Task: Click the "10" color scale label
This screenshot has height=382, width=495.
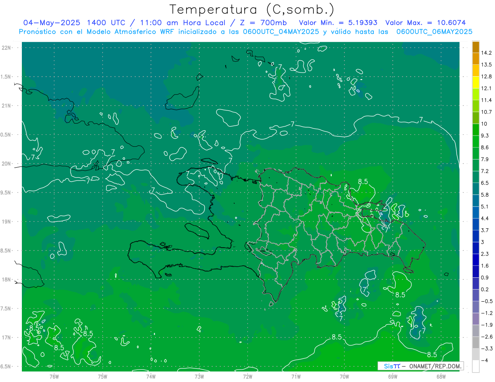Action: click(484, 124)
